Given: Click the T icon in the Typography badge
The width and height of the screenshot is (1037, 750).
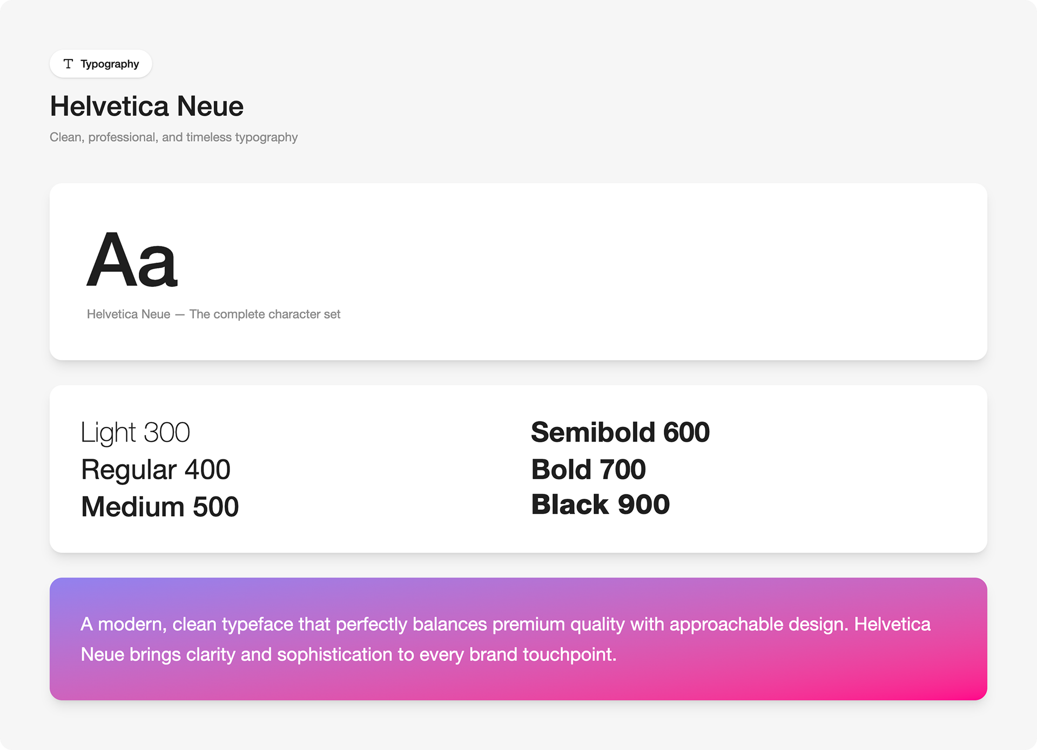Looking at the screenshot, I should 68,64.
